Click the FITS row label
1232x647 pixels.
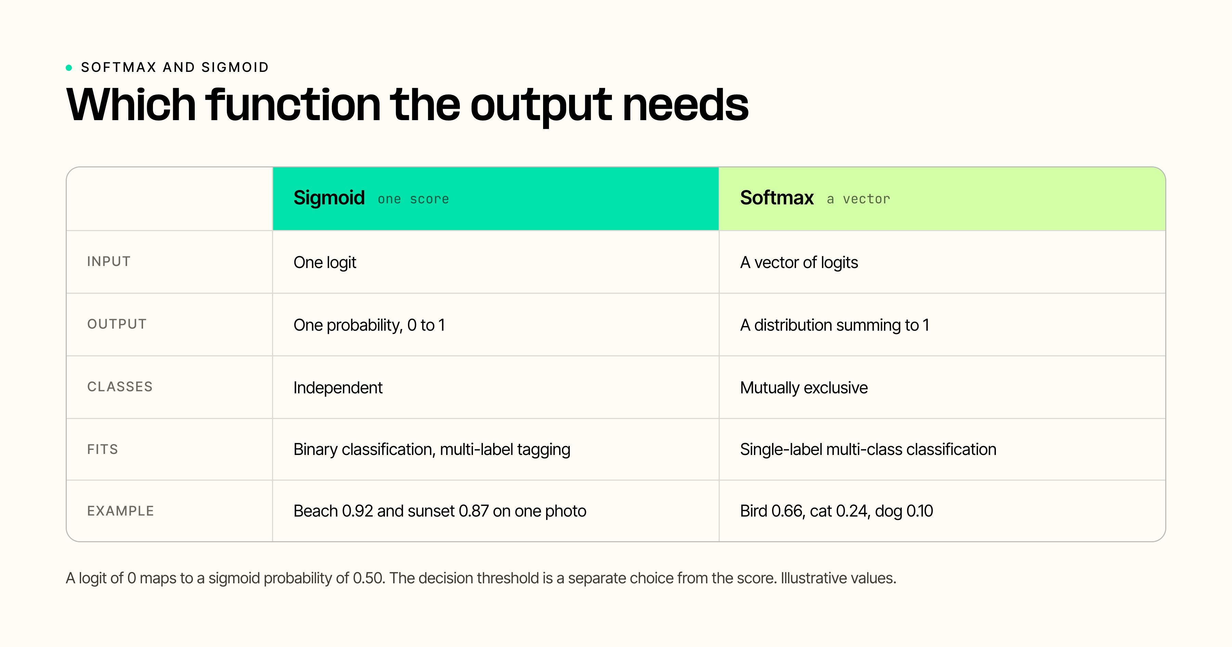pyautogui.click(x=102, y=449)
